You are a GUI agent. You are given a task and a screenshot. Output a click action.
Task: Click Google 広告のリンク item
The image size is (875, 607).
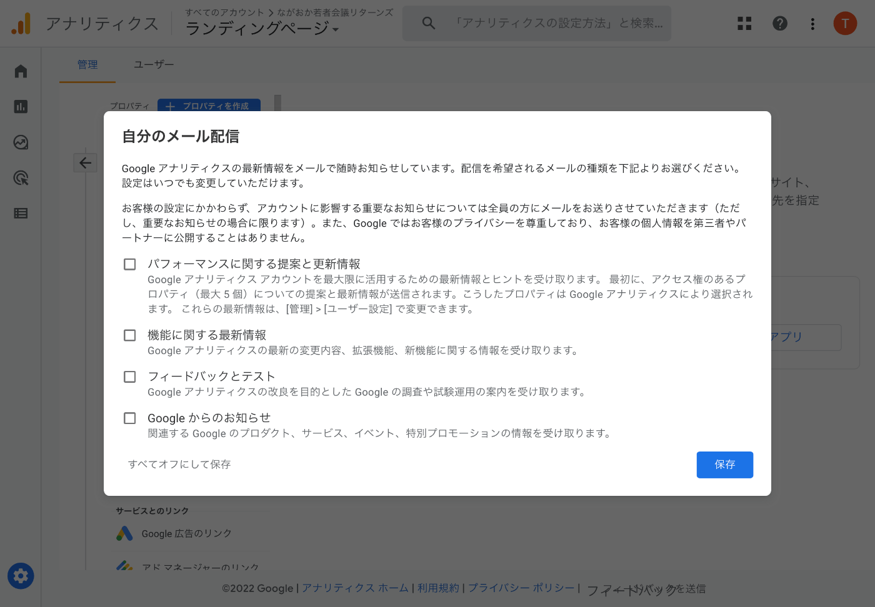(186, 533)
